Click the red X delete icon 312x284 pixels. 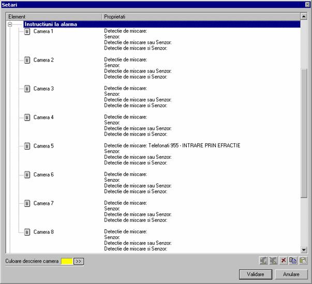(x=284, y=261)
